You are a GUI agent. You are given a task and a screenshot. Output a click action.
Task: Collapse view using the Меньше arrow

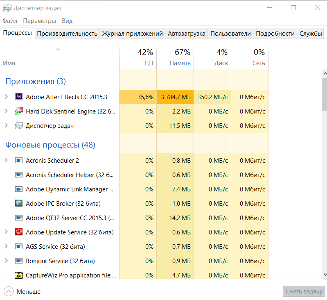pyautogui.click(x=9, y=291)
